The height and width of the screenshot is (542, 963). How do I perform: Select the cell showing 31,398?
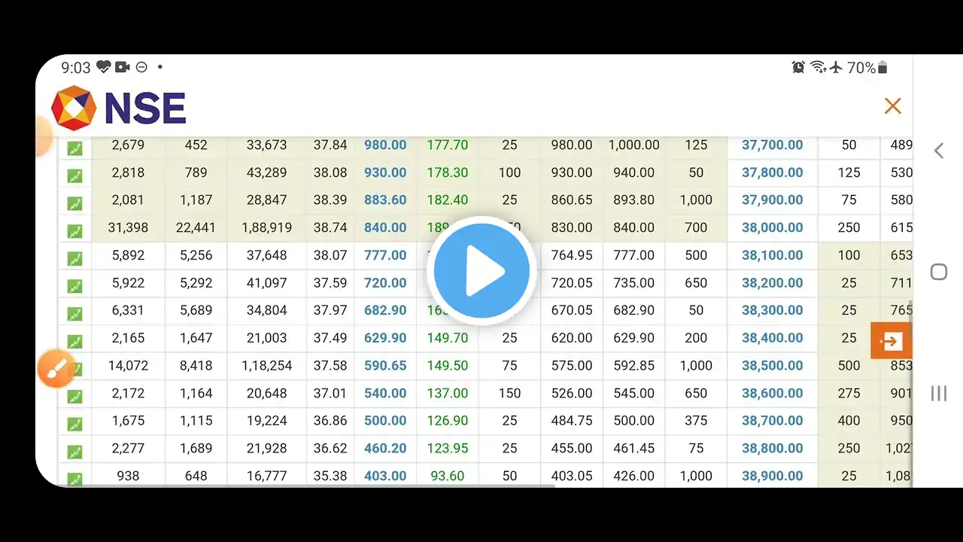128,227
